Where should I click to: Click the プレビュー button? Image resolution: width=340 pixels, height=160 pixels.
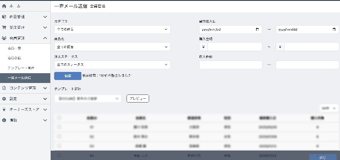(138, 99)
